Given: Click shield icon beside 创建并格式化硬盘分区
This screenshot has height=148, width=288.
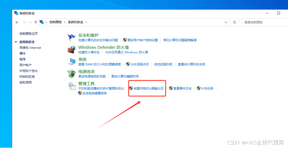Looking at the screenshot, I should (x=131, y=88).
